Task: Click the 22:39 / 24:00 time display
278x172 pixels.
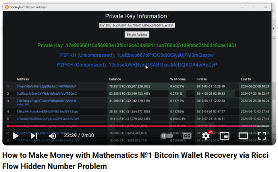Action: 79,136
